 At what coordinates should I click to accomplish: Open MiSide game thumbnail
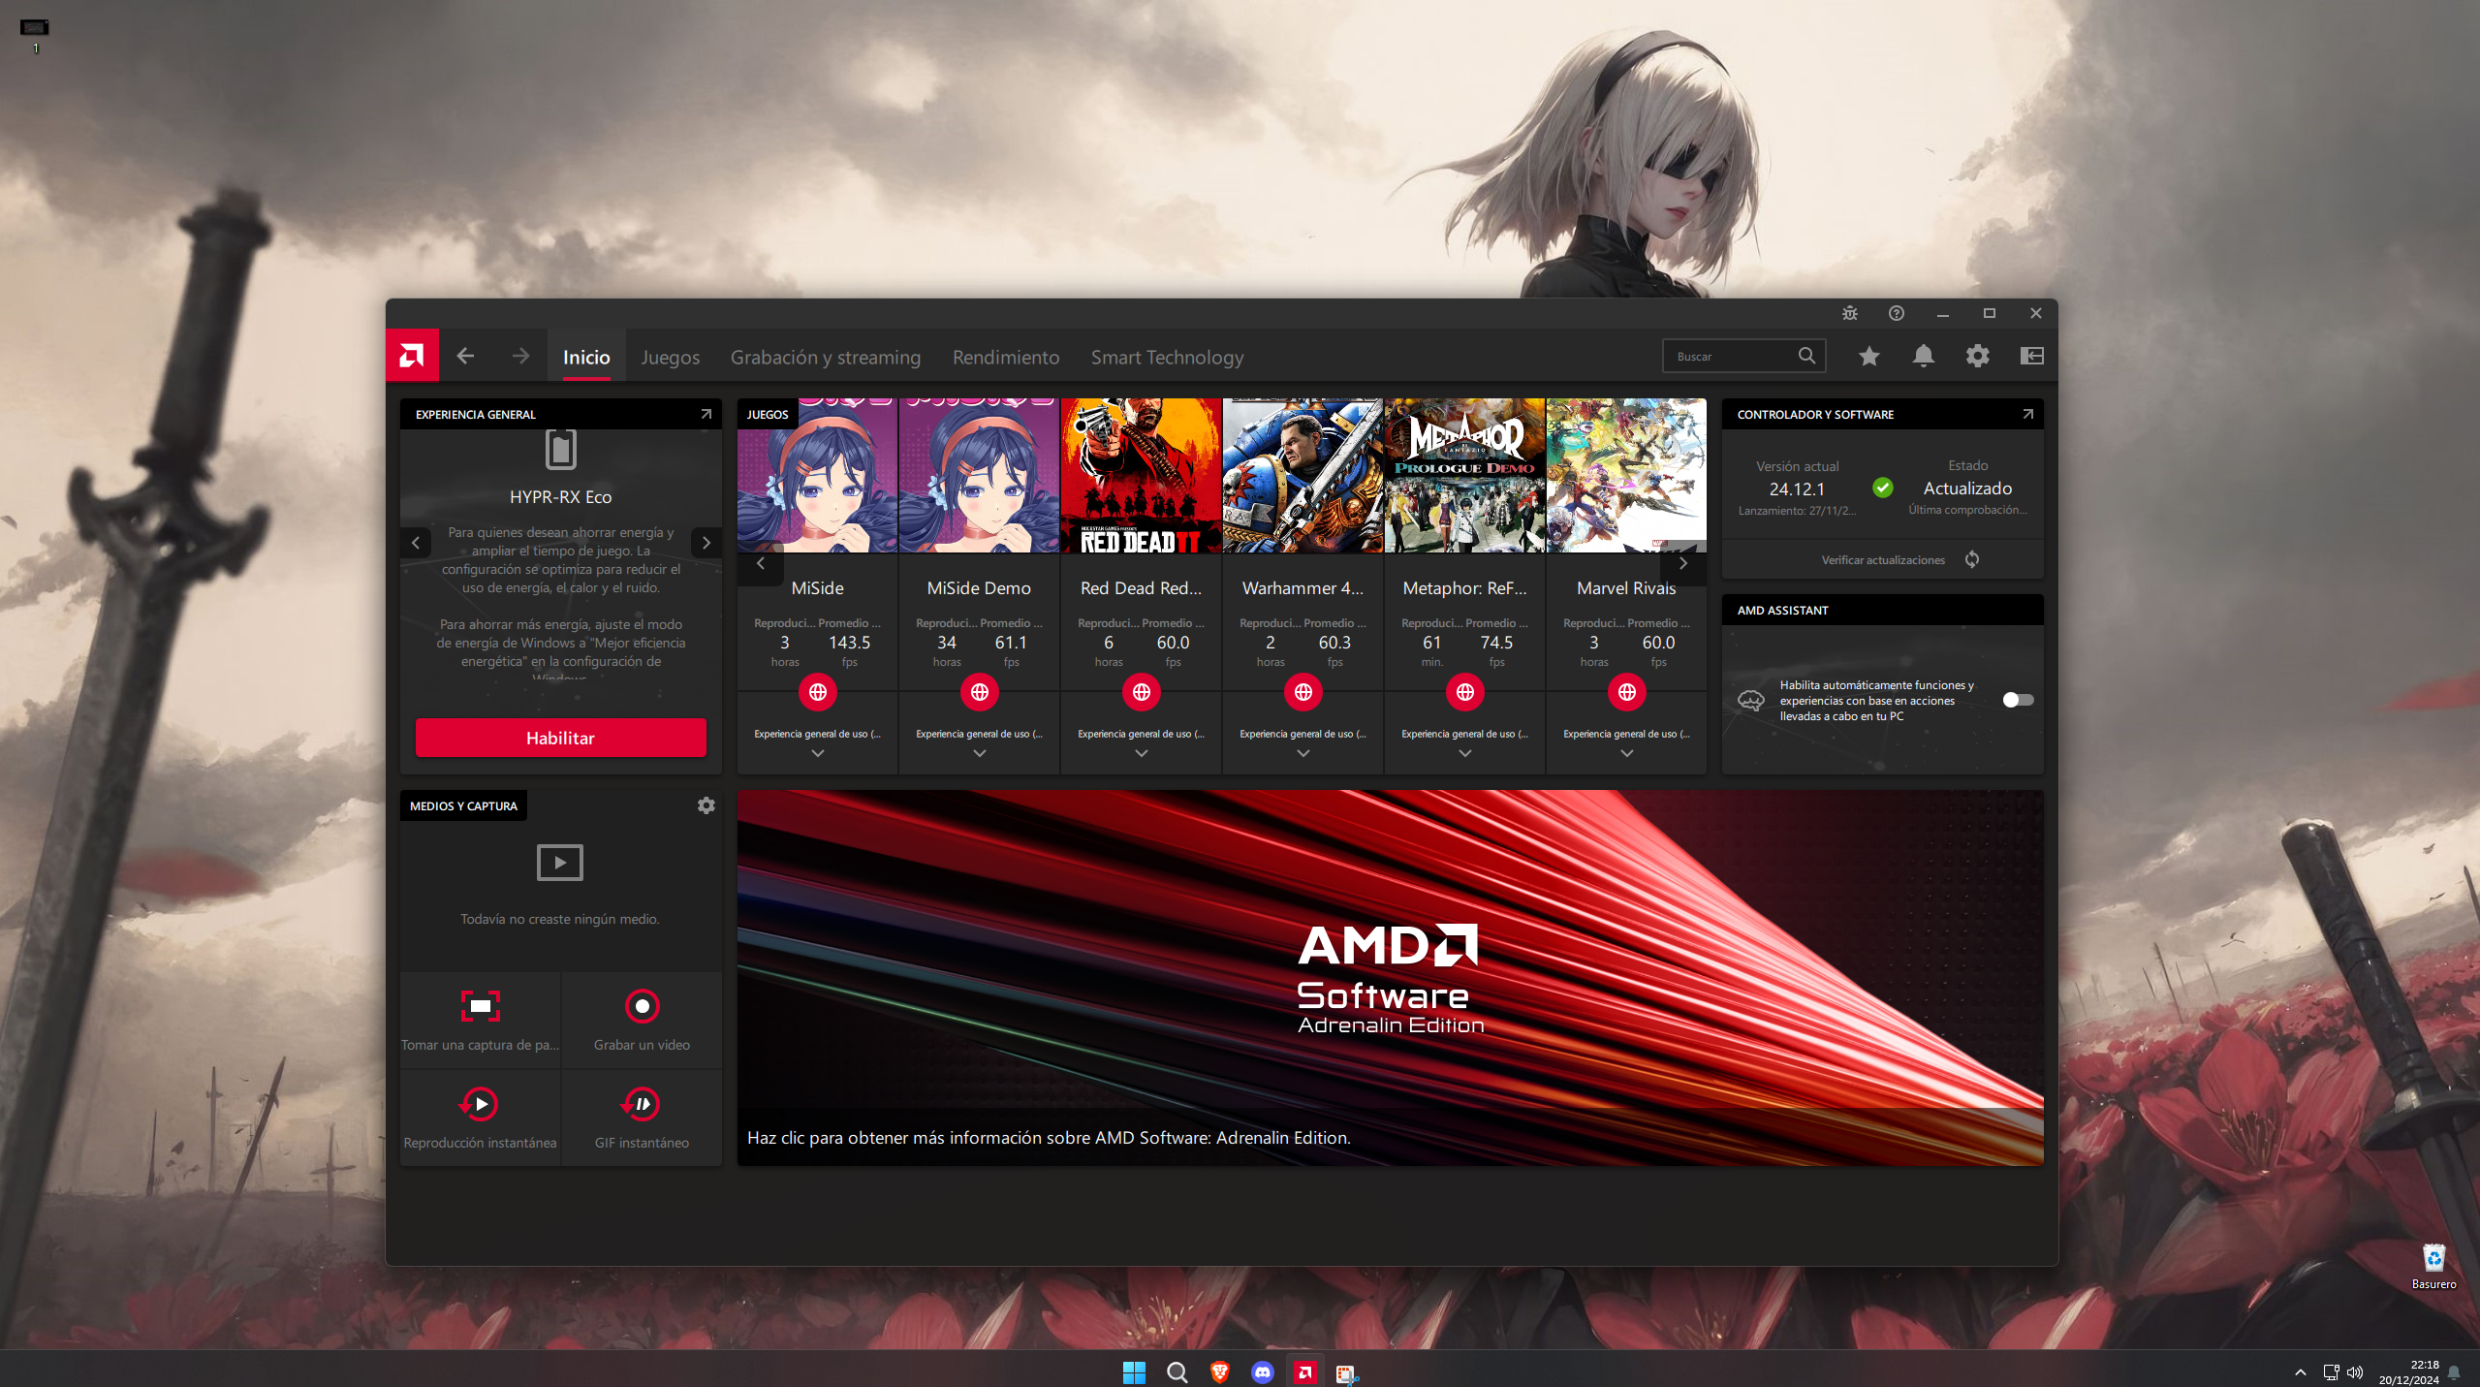click(x=818, y=475)
